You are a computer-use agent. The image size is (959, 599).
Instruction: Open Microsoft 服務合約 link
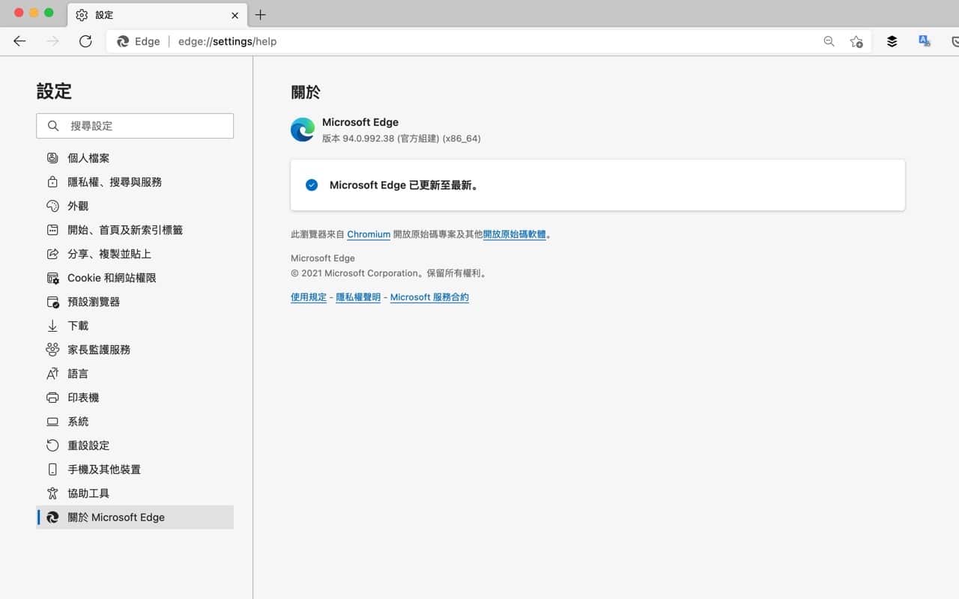429,297
